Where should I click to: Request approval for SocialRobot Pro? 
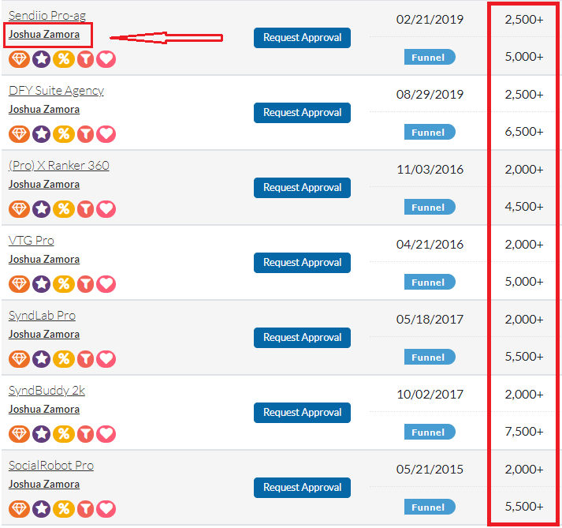pos(302,488)
